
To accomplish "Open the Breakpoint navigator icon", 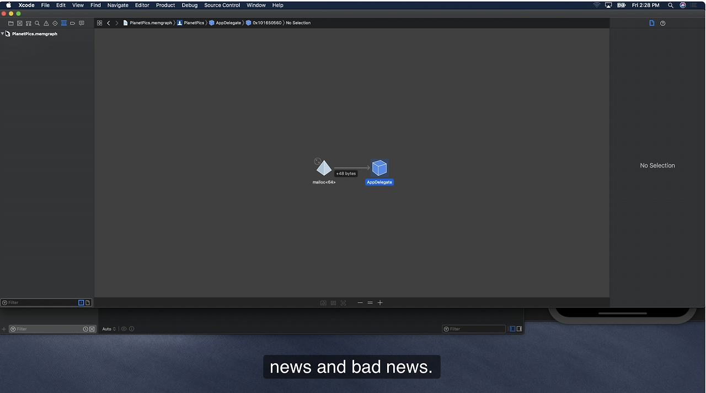I will [x=72, y=23].
